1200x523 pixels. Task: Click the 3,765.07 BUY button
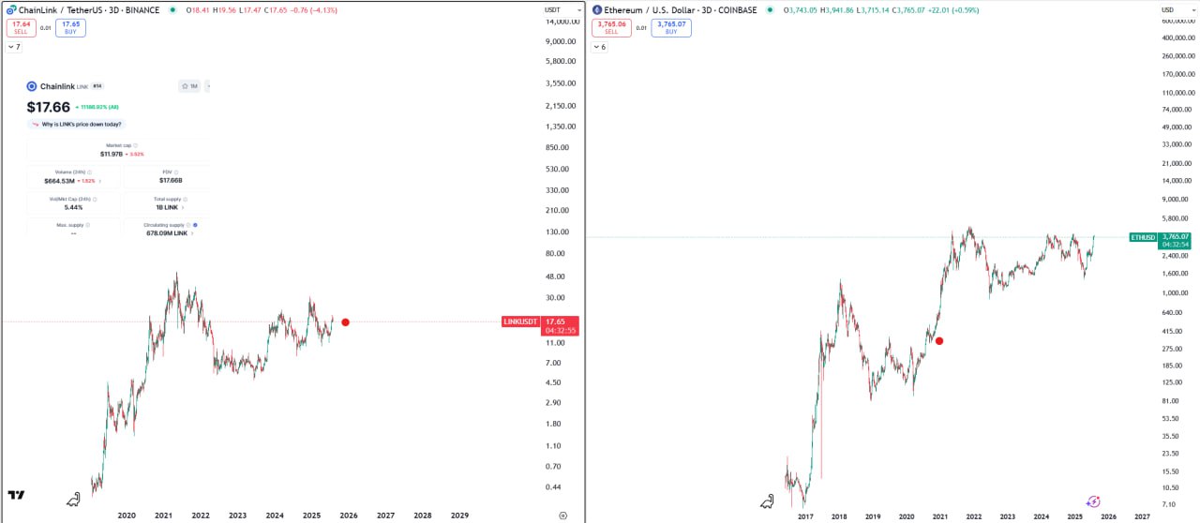(671, 28)
